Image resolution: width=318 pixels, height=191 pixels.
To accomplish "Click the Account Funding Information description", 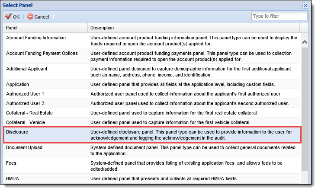I will pyautogui.click(x=194, y=41).
